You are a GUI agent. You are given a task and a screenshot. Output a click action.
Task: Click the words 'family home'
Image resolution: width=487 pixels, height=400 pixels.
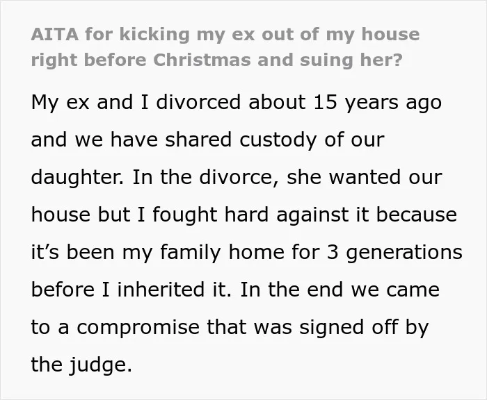pyautogui.click(x=222, y=252)
